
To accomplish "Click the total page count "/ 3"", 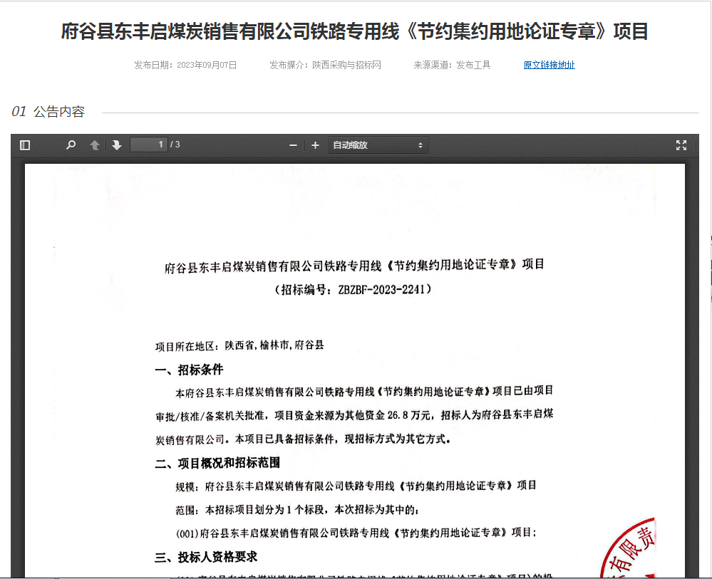I will 175,145.
